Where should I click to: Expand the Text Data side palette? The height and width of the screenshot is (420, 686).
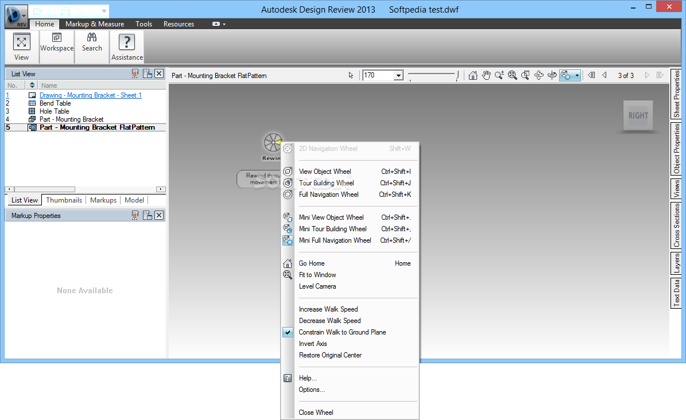[676, 293]
